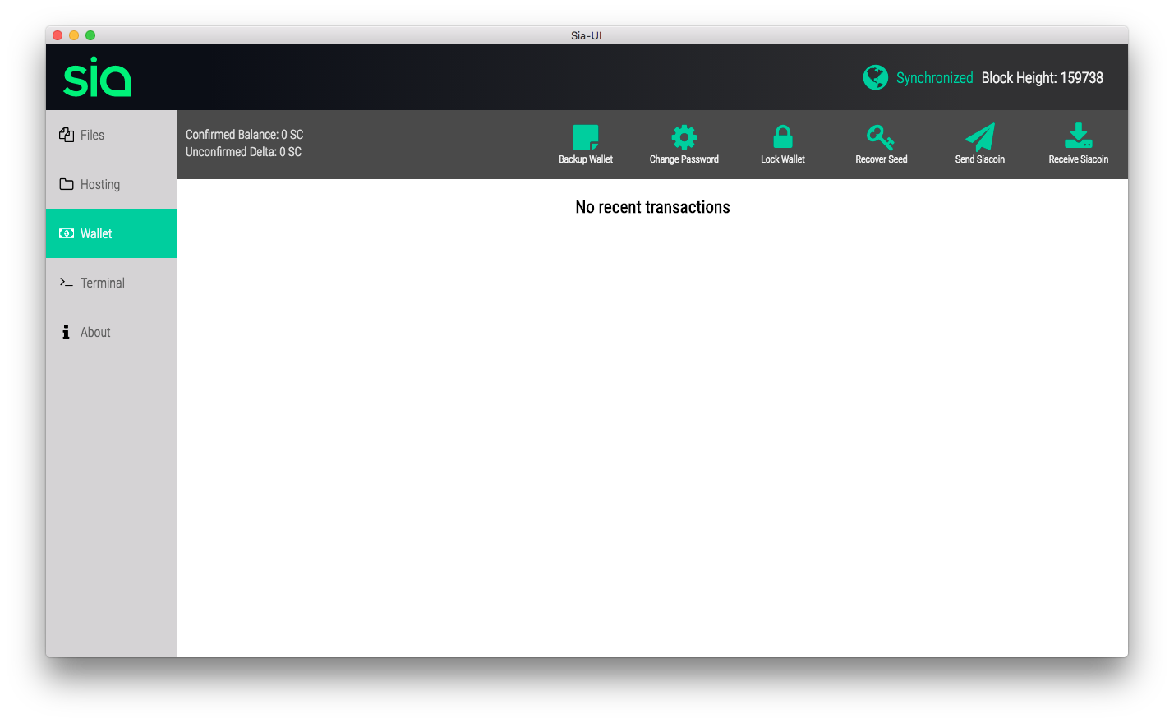Click the Receive Siacoin label
Viewport: 1174px width, 723px height.
click(x=1079, y=159)
